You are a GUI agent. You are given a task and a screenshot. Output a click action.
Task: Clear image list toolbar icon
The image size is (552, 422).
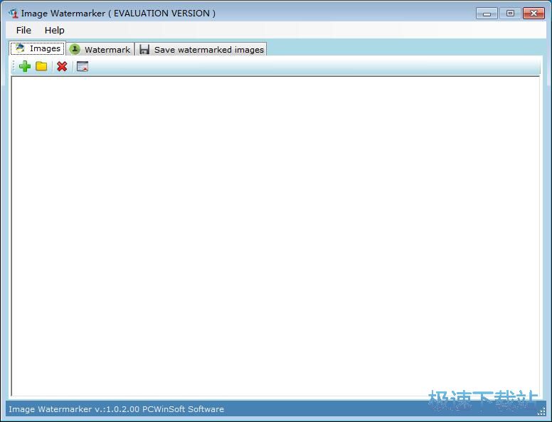coord(83,66)
